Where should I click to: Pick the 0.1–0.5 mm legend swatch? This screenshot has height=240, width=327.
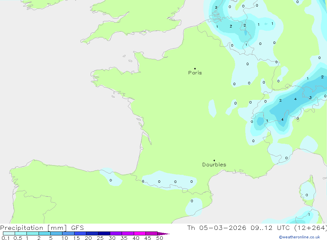9,233
